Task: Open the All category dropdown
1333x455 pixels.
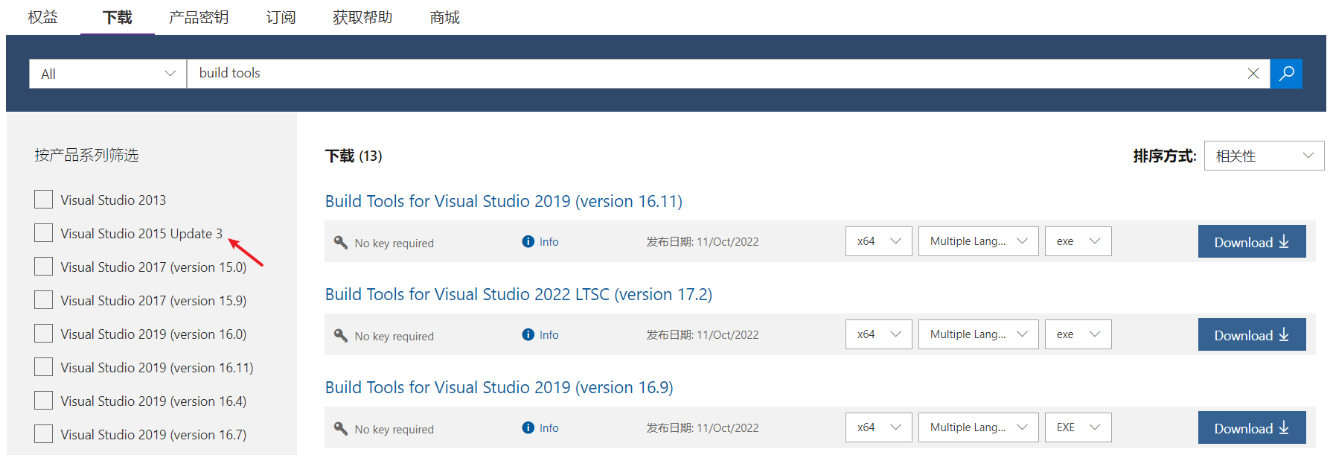Action: click(x=108, y=74)
